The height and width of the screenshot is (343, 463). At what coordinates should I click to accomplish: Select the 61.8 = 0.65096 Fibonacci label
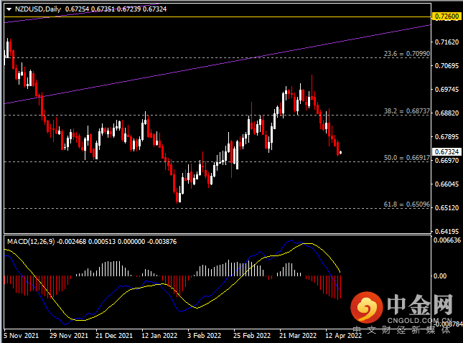pos(406,205)
